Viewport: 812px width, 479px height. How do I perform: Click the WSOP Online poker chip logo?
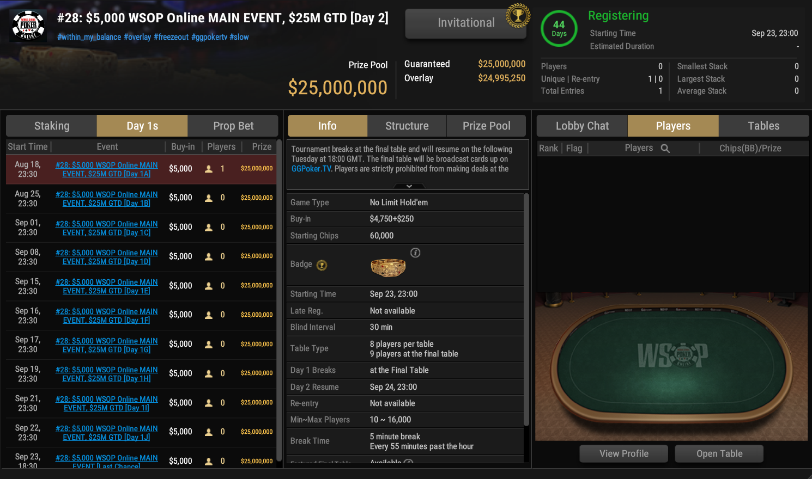tap(28, 26)
